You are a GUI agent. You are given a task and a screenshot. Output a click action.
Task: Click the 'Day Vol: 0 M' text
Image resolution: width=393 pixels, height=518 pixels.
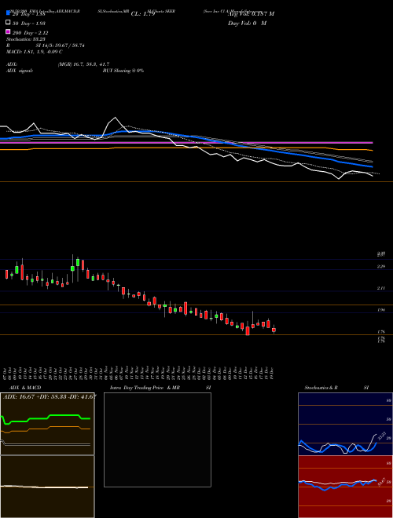[x=247, y=24]
